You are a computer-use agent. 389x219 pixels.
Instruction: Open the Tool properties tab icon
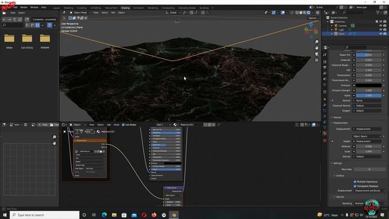pyautogui.click(x=325, y=55)
